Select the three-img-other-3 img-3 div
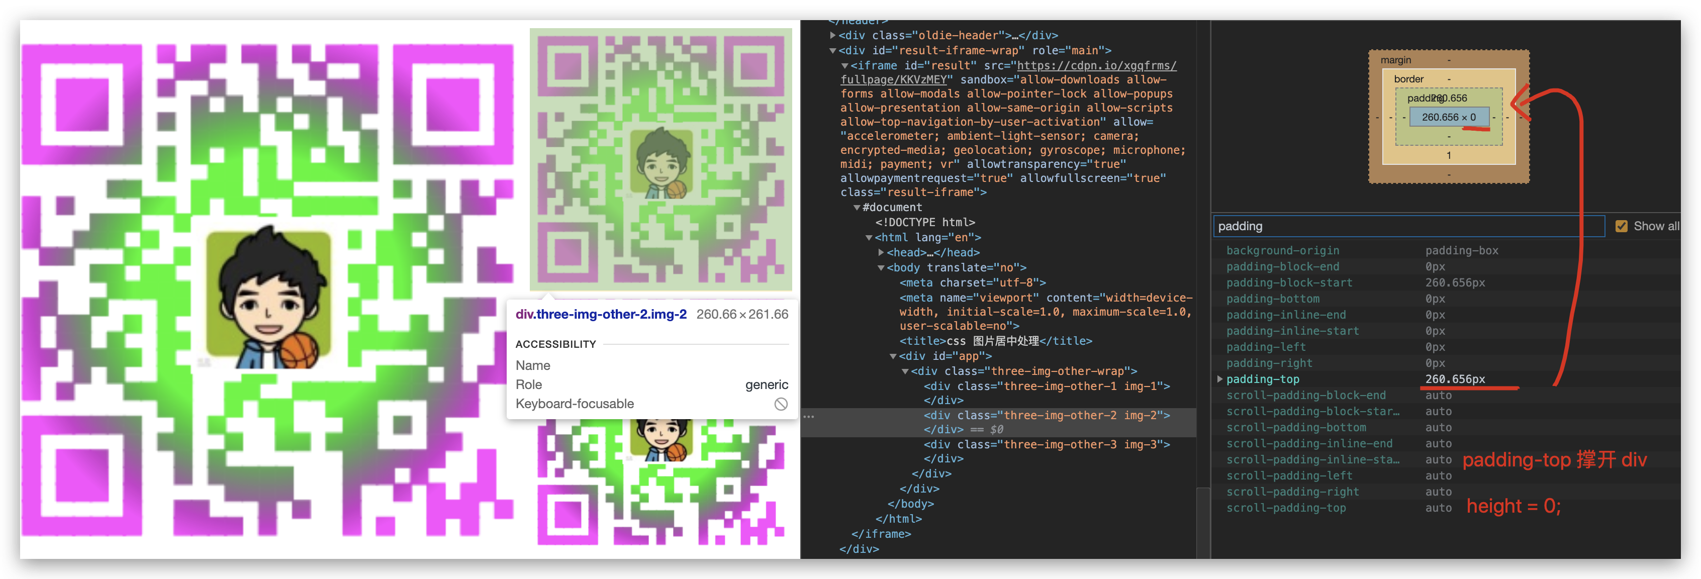Viewport: 1701px width, 579px height. click(x=1047, y=444)
